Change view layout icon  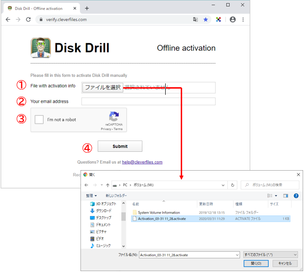click(270, 196)
